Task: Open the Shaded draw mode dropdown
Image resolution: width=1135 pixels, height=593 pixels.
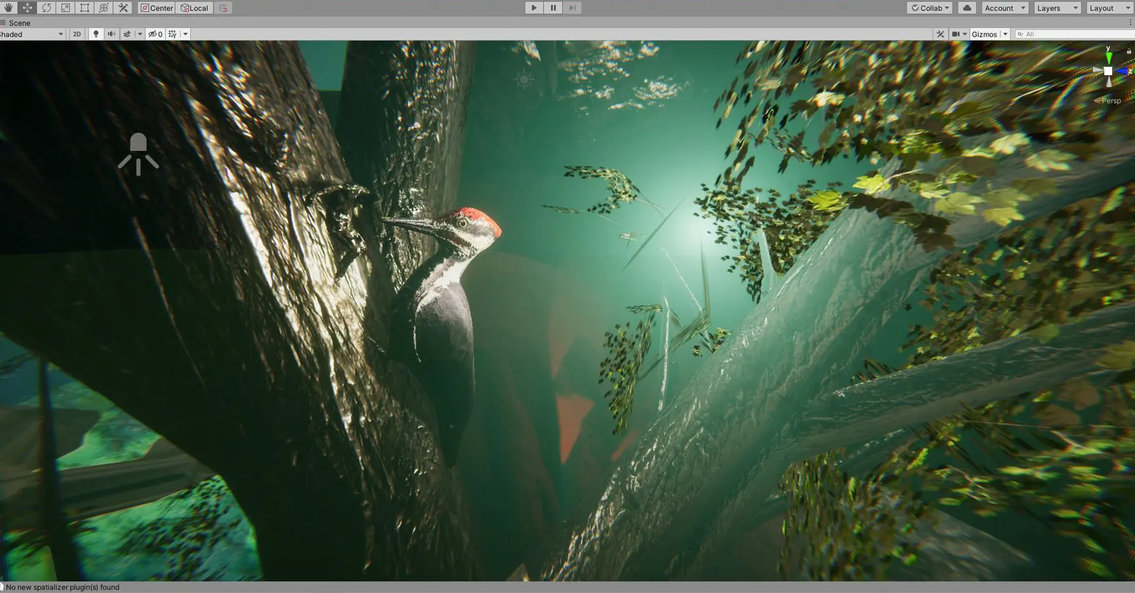Action: point(31,34)
